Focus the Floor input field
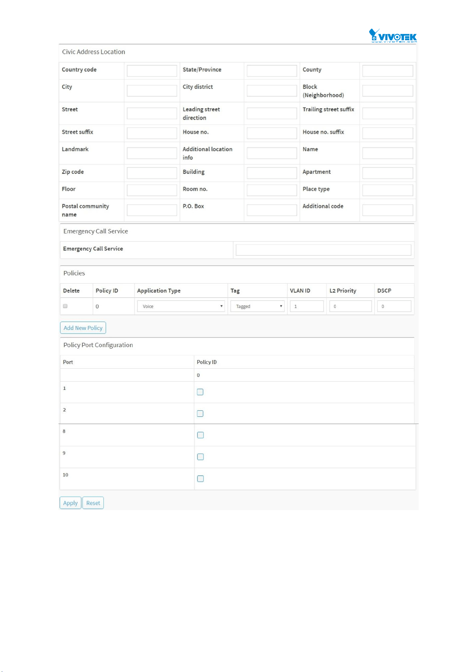 (x=152, y=190)
